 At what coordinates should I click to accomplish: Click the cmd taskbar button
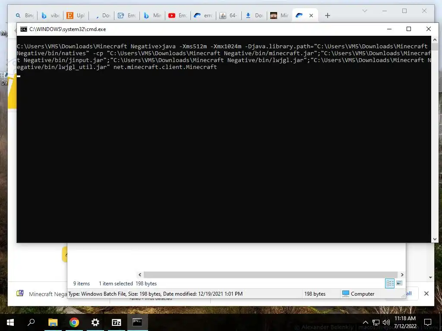coord(138,322)
